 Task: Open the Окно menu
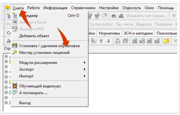click(x=149, y=8)
